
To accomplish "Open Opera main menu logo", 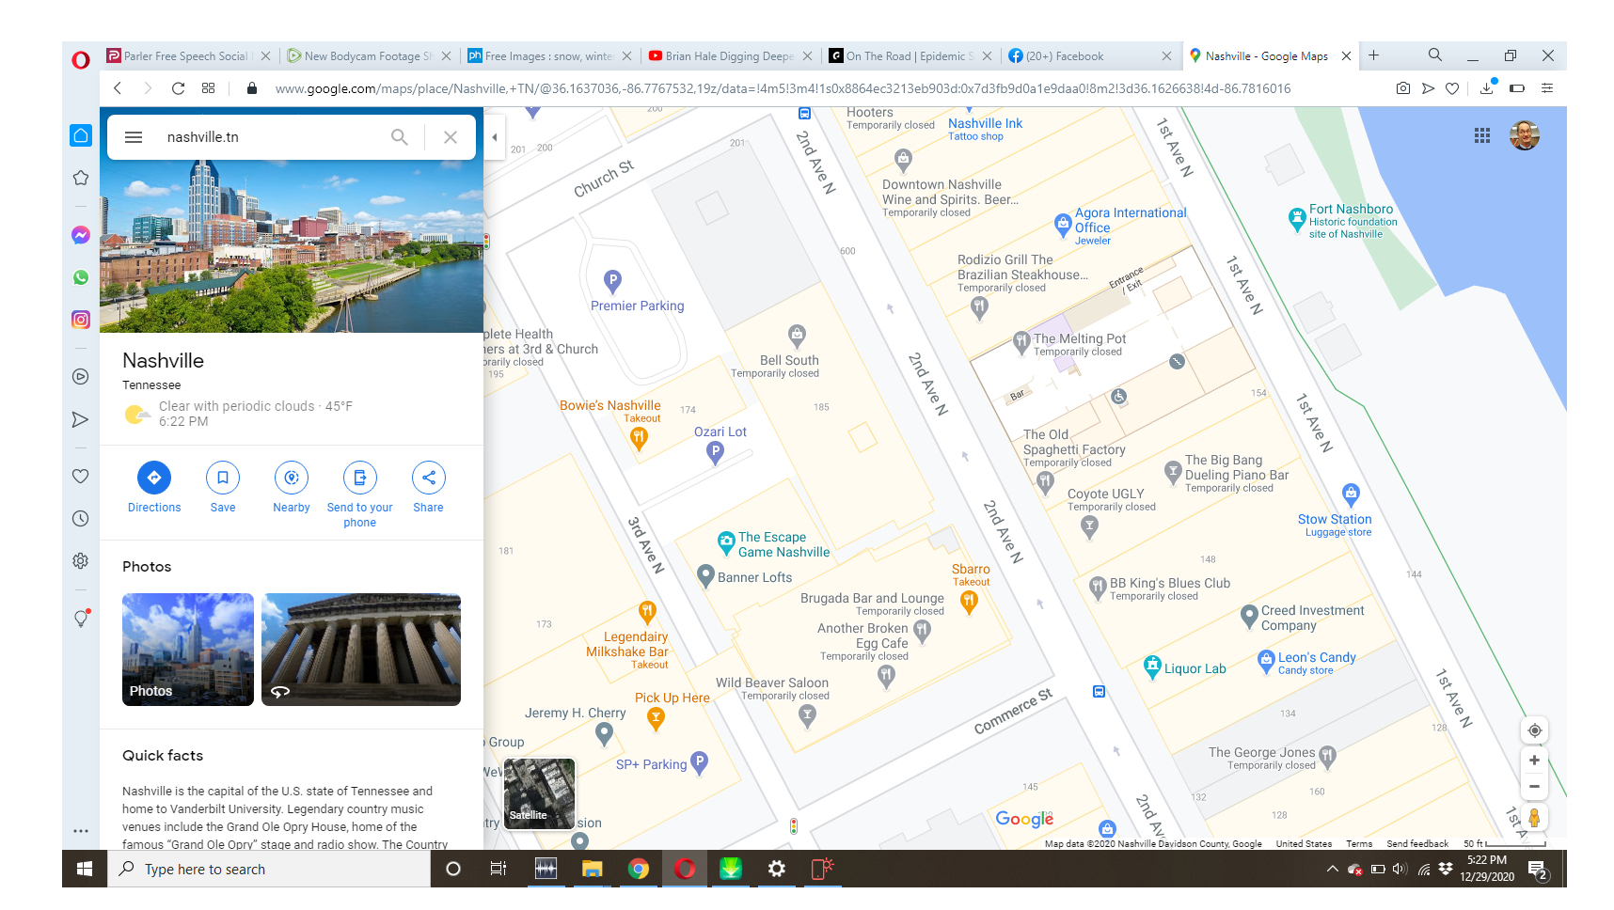I will 81,60.
